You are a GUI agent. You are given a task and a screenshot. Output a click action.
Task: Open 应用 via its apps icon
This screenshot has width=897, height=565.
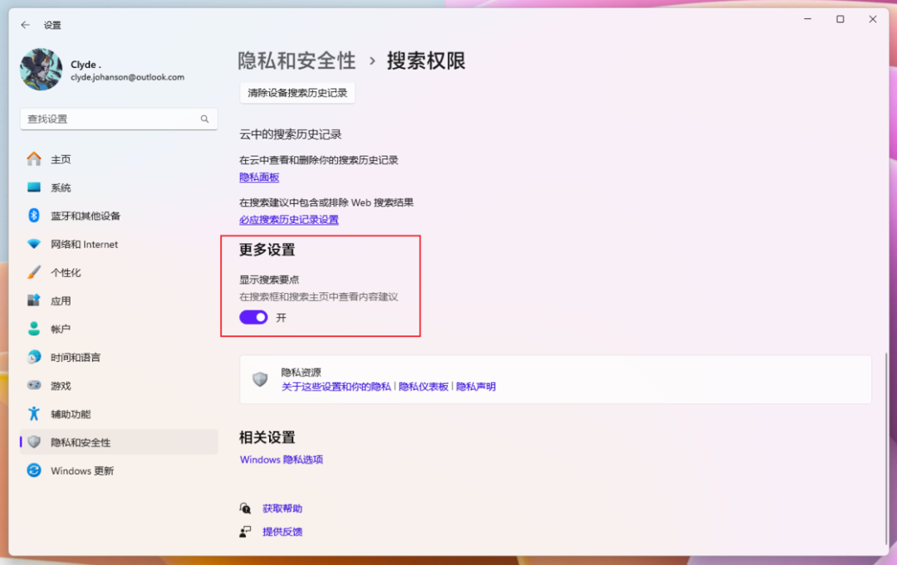pyautogui.click(x=34, y=300)
